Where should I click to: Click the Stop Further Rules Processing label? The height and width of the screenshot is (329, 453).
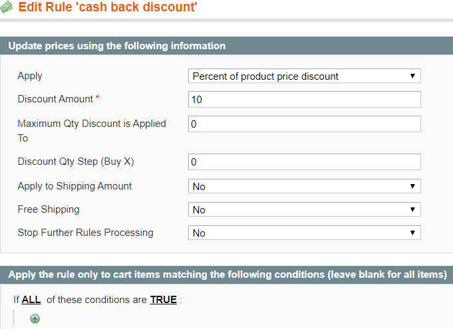pyautogui.click(x=85, y=233)
